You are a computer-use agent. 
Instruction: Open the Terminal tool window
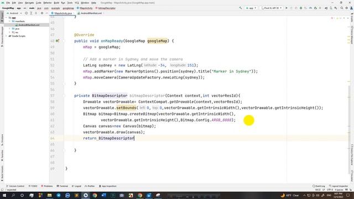pos(63,186)
